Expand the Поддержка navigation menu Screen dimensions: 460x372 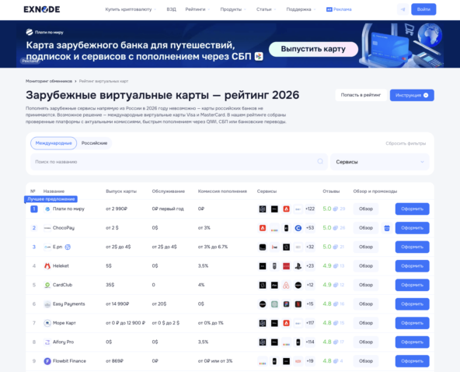click(x=301, y=9)
